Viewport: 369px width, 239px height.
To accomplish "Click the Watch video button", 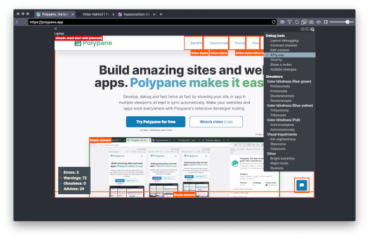I will click(216, 122).
